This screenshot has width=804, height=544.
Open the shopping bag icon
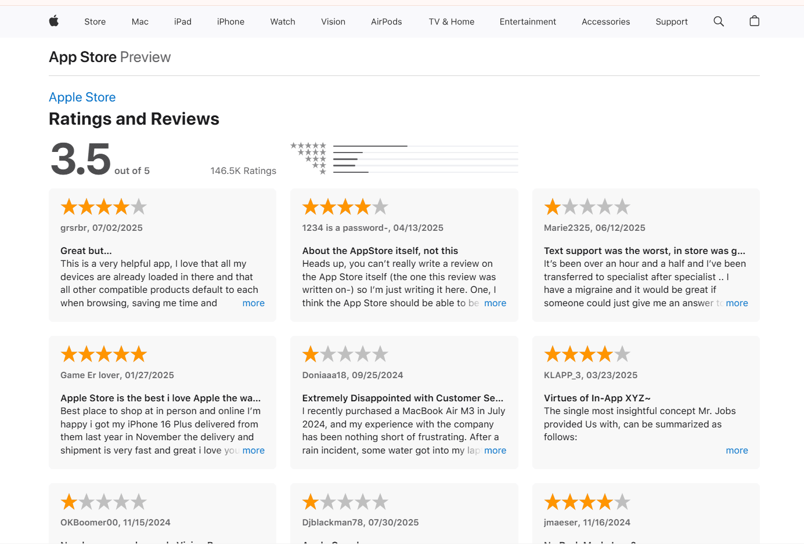(754, 21)
